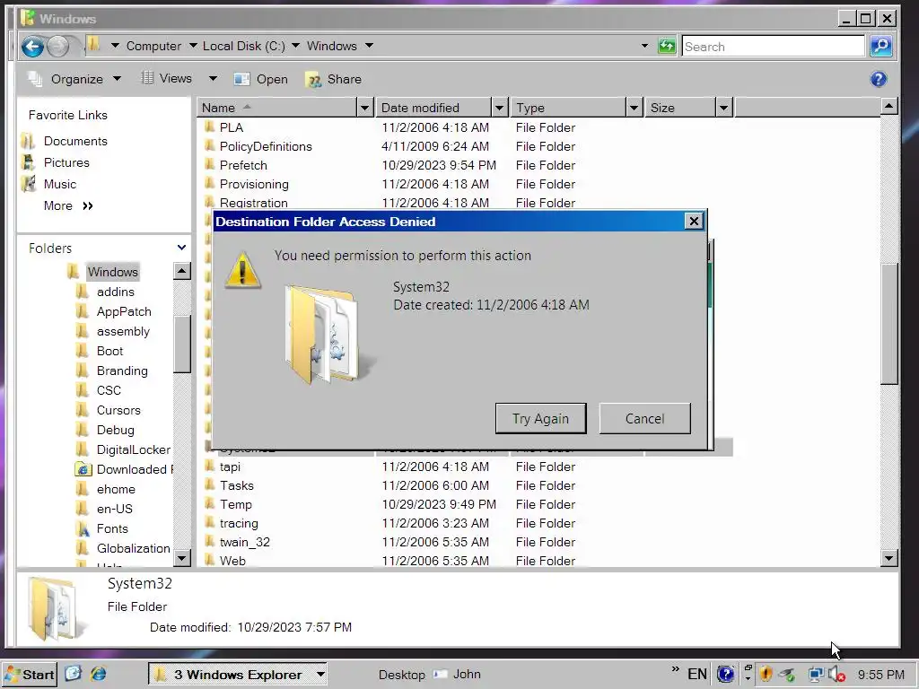Click the Desktop toolbar on taskbar

(401, 675)
